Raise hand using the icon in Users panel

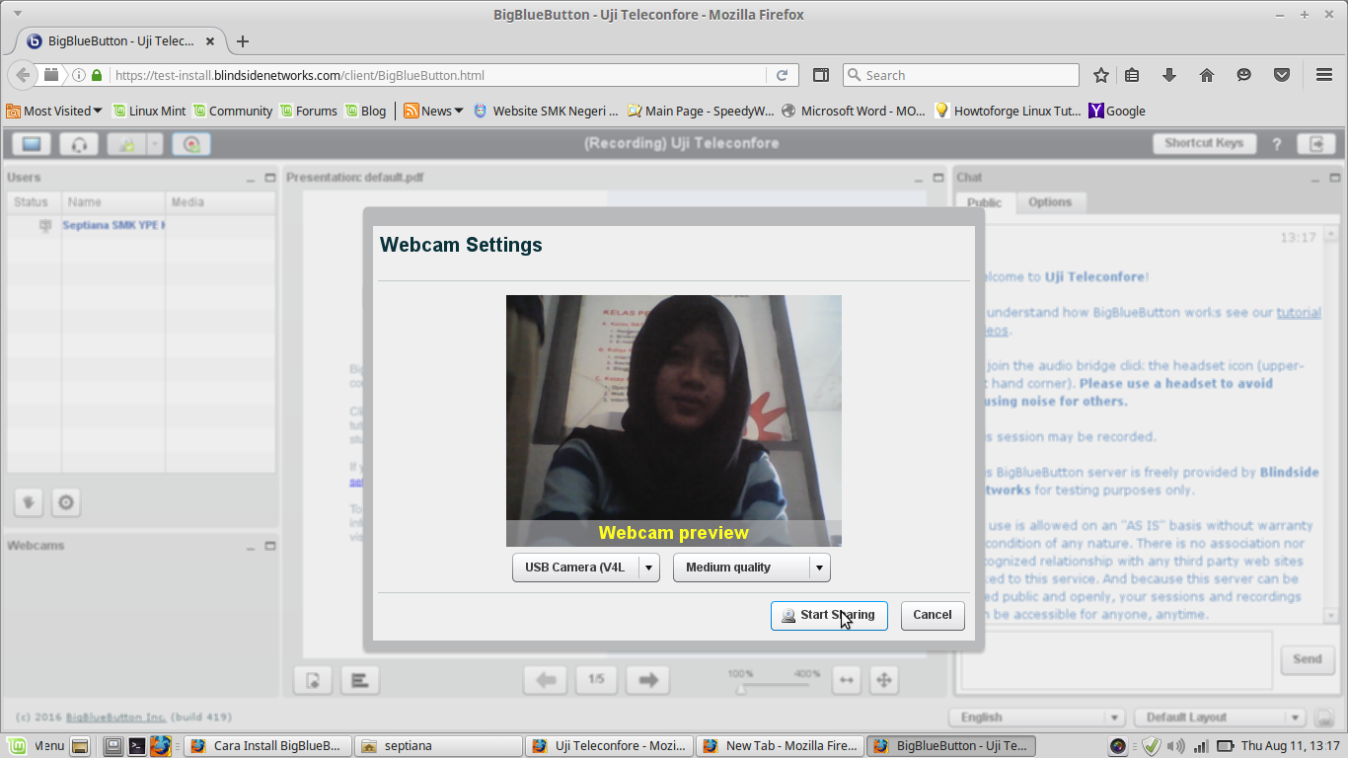pyautogui.click(x=28, y=502)
